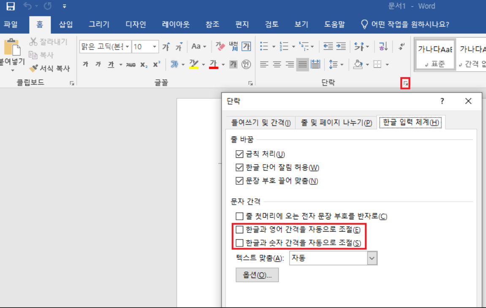Screen dimensions: 486x308
Task: Apply the red font color
Action: click(214, 64)
